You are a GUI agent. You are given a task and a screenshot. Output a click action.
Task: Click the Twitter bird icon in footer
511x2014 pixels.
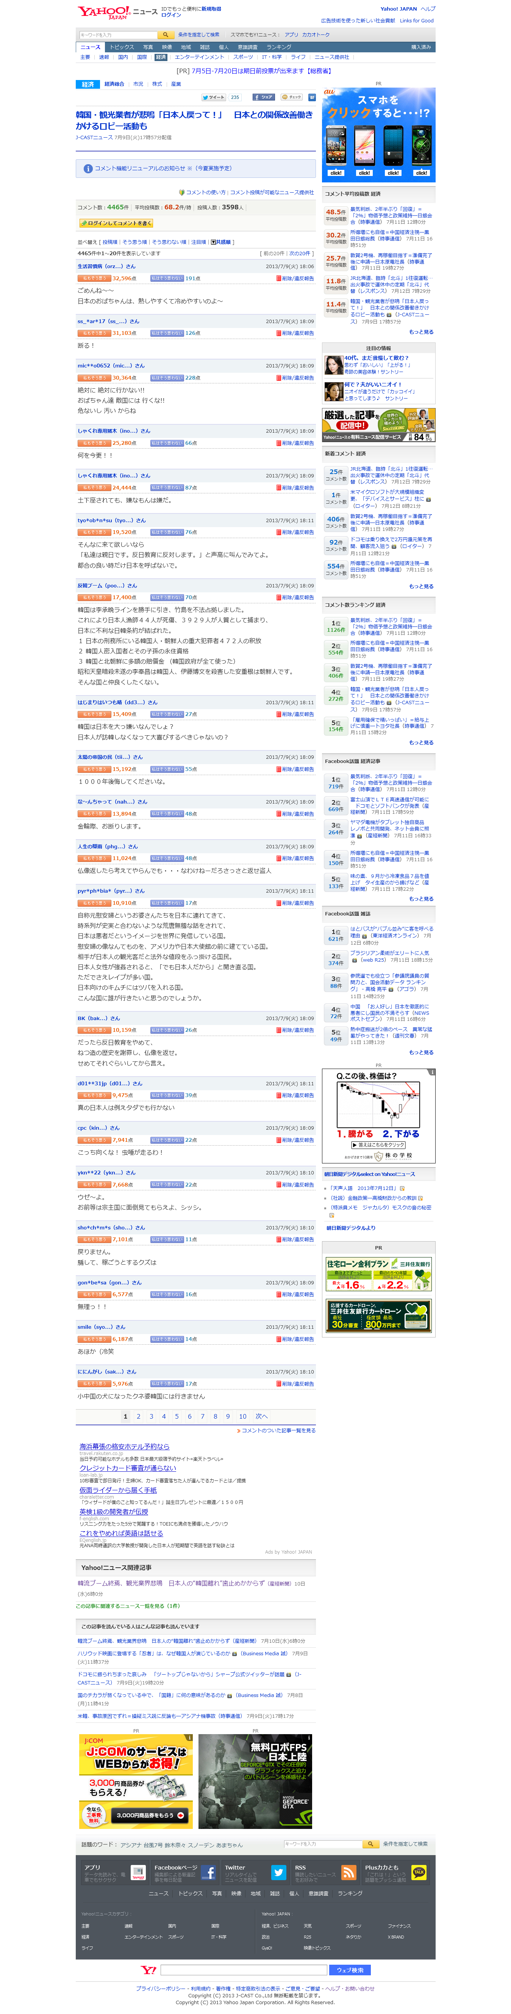(278, 1872)
